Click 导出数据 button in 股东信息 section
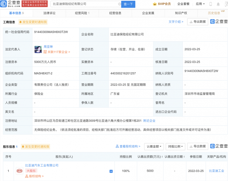Image resolution: width=228 pixels, height=181 pixels. pos(198,146)
